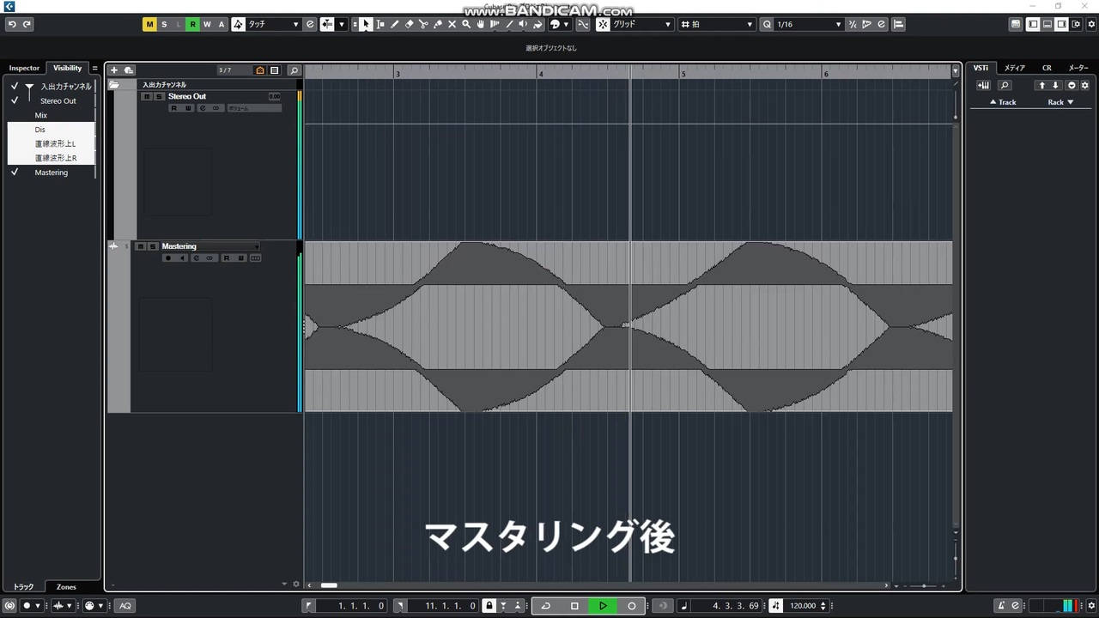
Task: Select the Split scissors tool
Action: click(x=423, y=24)
